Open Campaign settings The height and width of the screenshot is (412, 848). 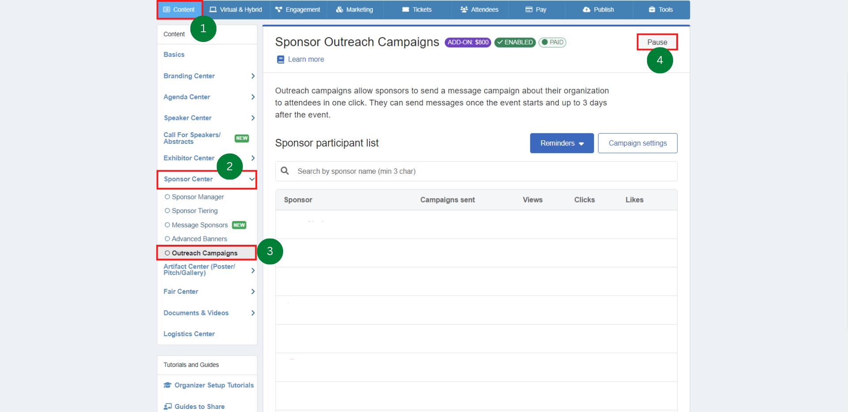[637, 143]
